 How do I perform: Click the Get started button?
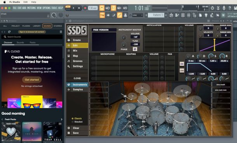(x=32, y=79)
